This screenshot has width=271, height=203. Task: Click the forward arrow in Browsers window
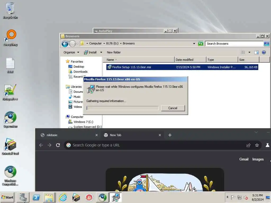pos(72,44)
